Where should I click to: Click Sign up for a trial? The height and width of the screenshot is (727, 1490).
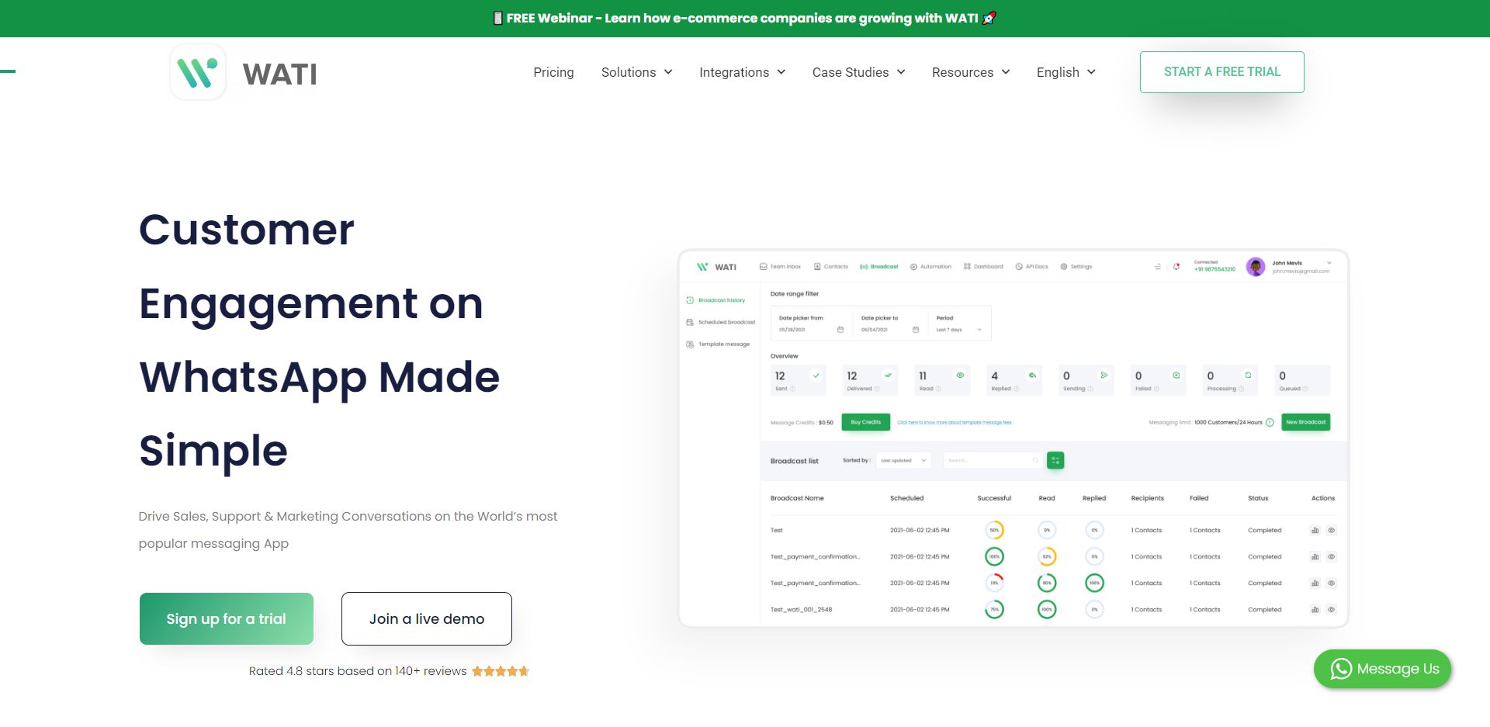(227, 618)
